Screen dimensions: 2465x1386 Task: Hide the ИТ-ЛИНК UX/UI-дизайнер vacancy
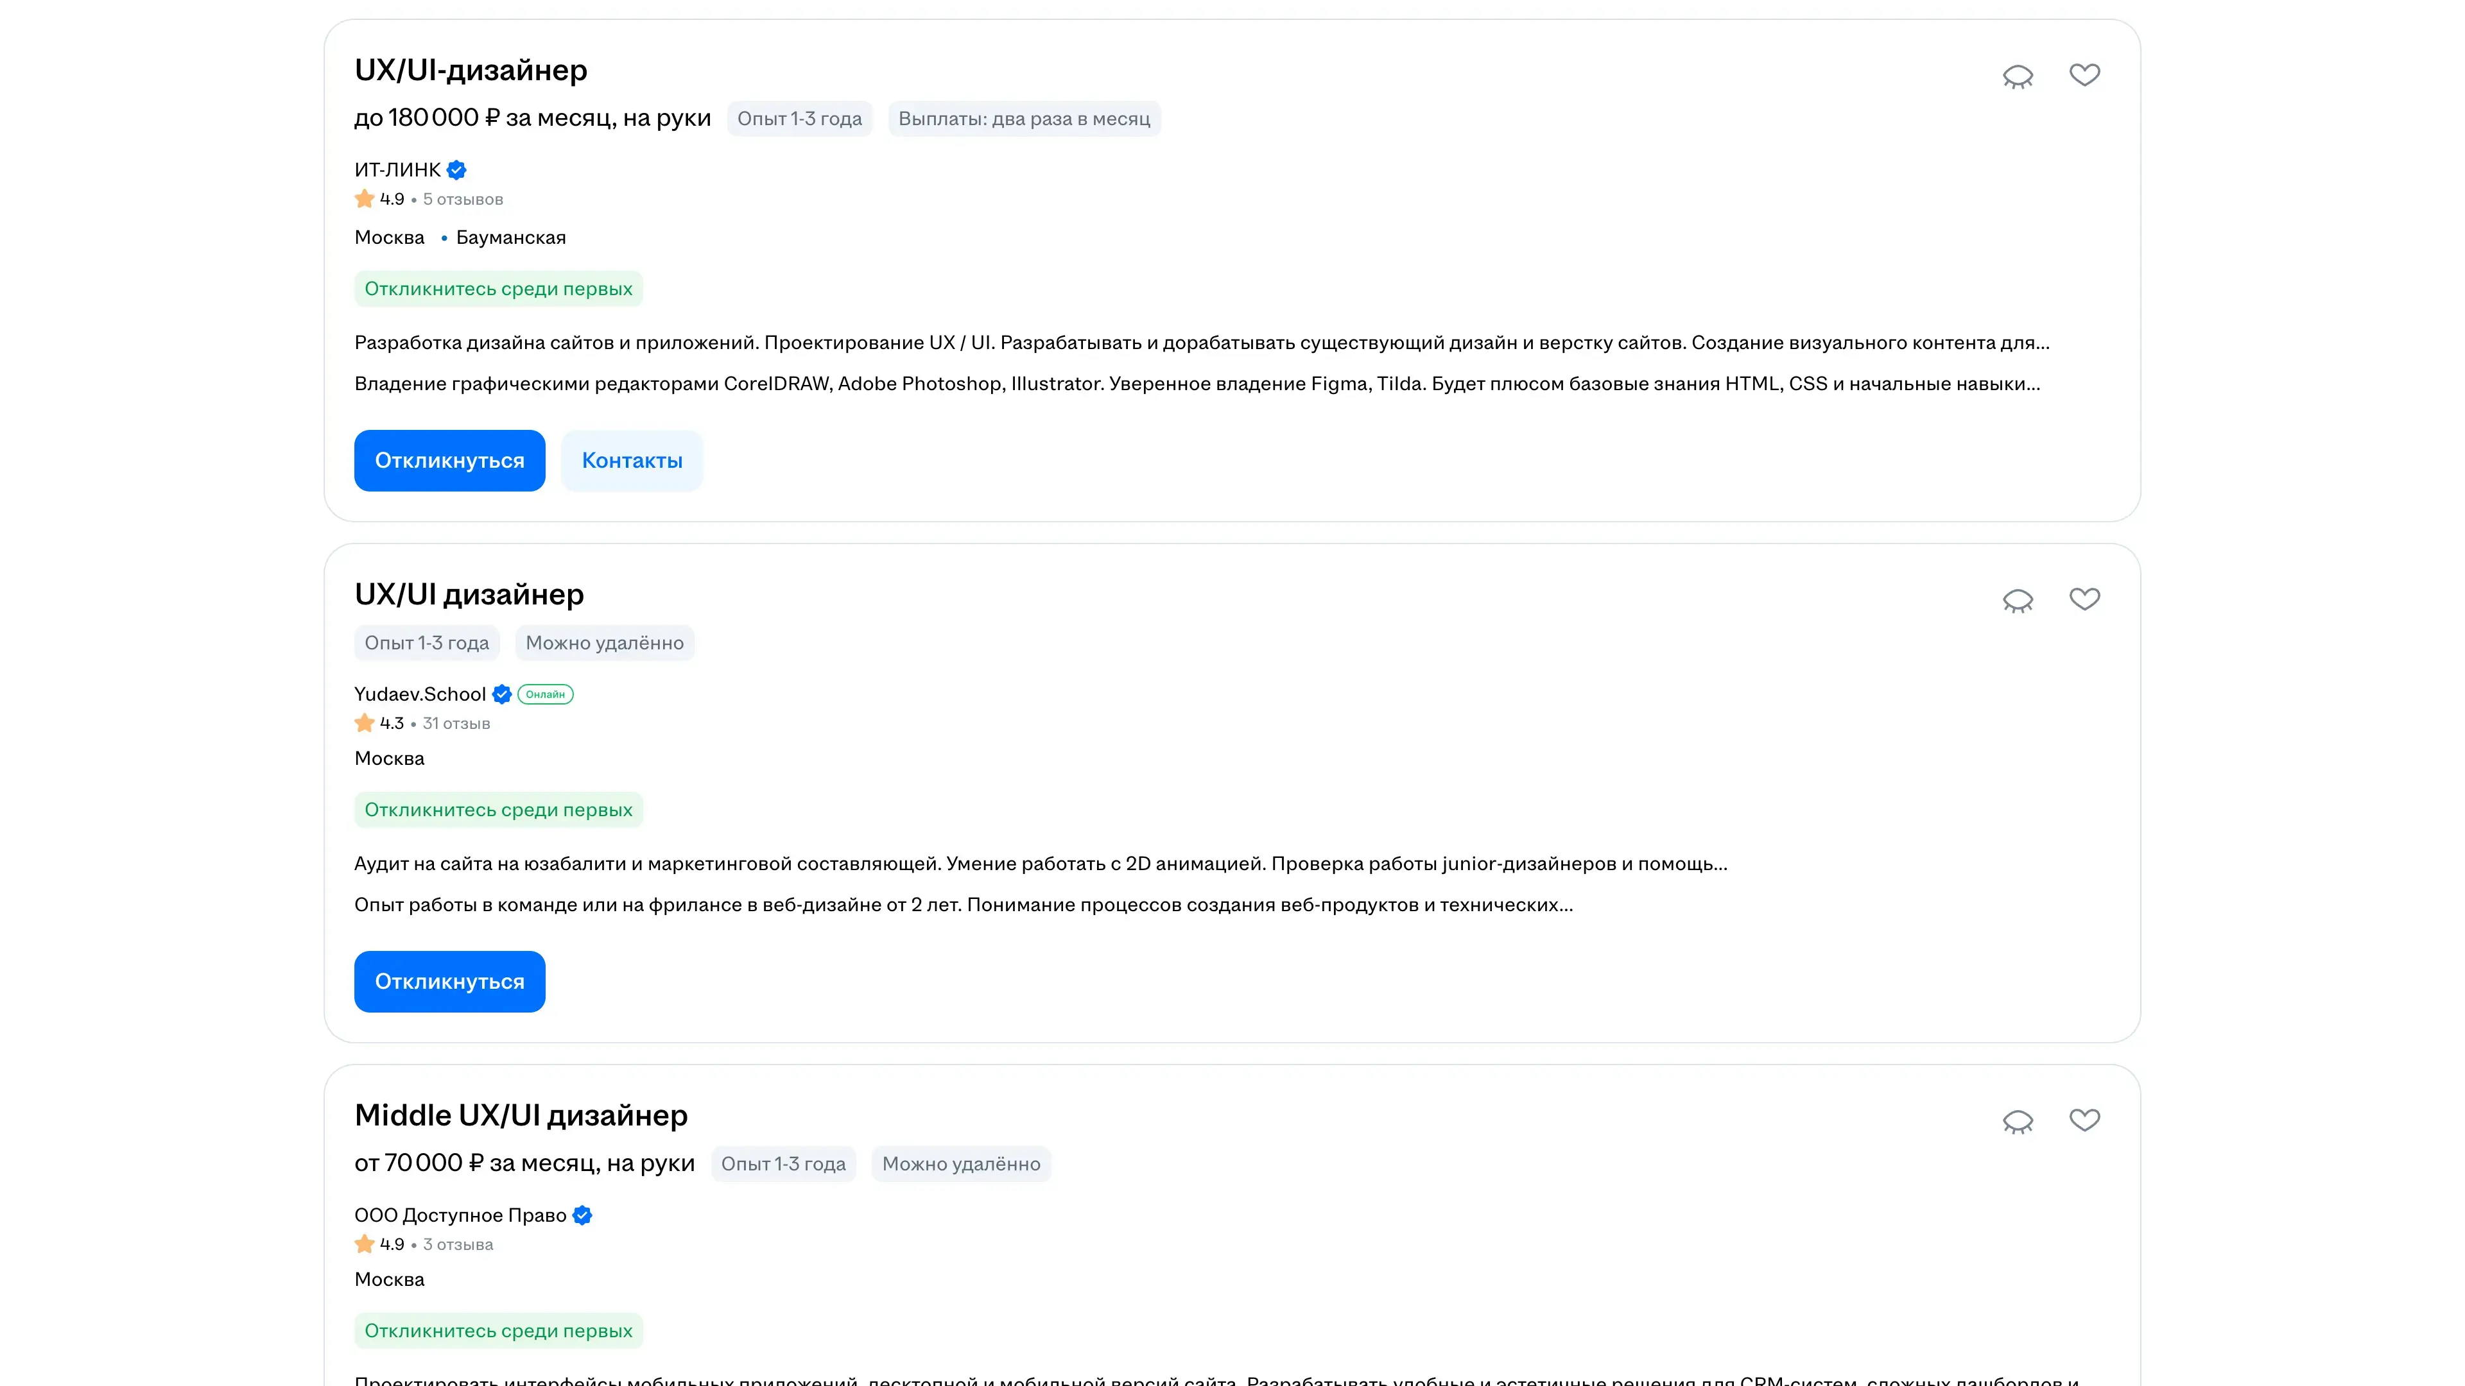pyautogui.click(x=2017, y=76)
